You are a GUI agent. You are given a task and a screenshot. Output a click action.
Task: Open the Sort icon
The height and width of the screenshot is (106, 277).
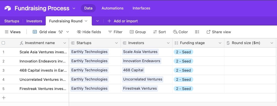click(155, 32)
